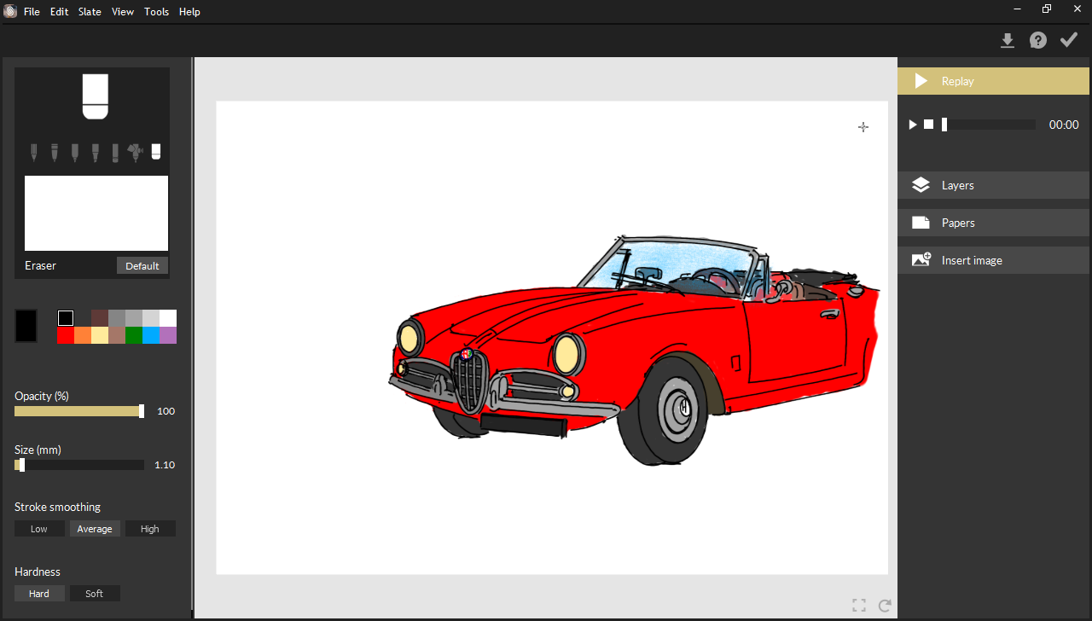Expand the Papers panel
This screenshot has width=1092, height=621.
click(x=994, y=223)
